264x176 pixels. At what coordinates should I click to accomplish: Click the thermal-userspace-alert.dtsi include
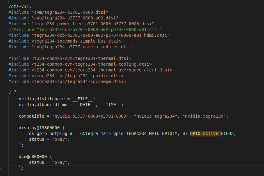tap(102, 70)
